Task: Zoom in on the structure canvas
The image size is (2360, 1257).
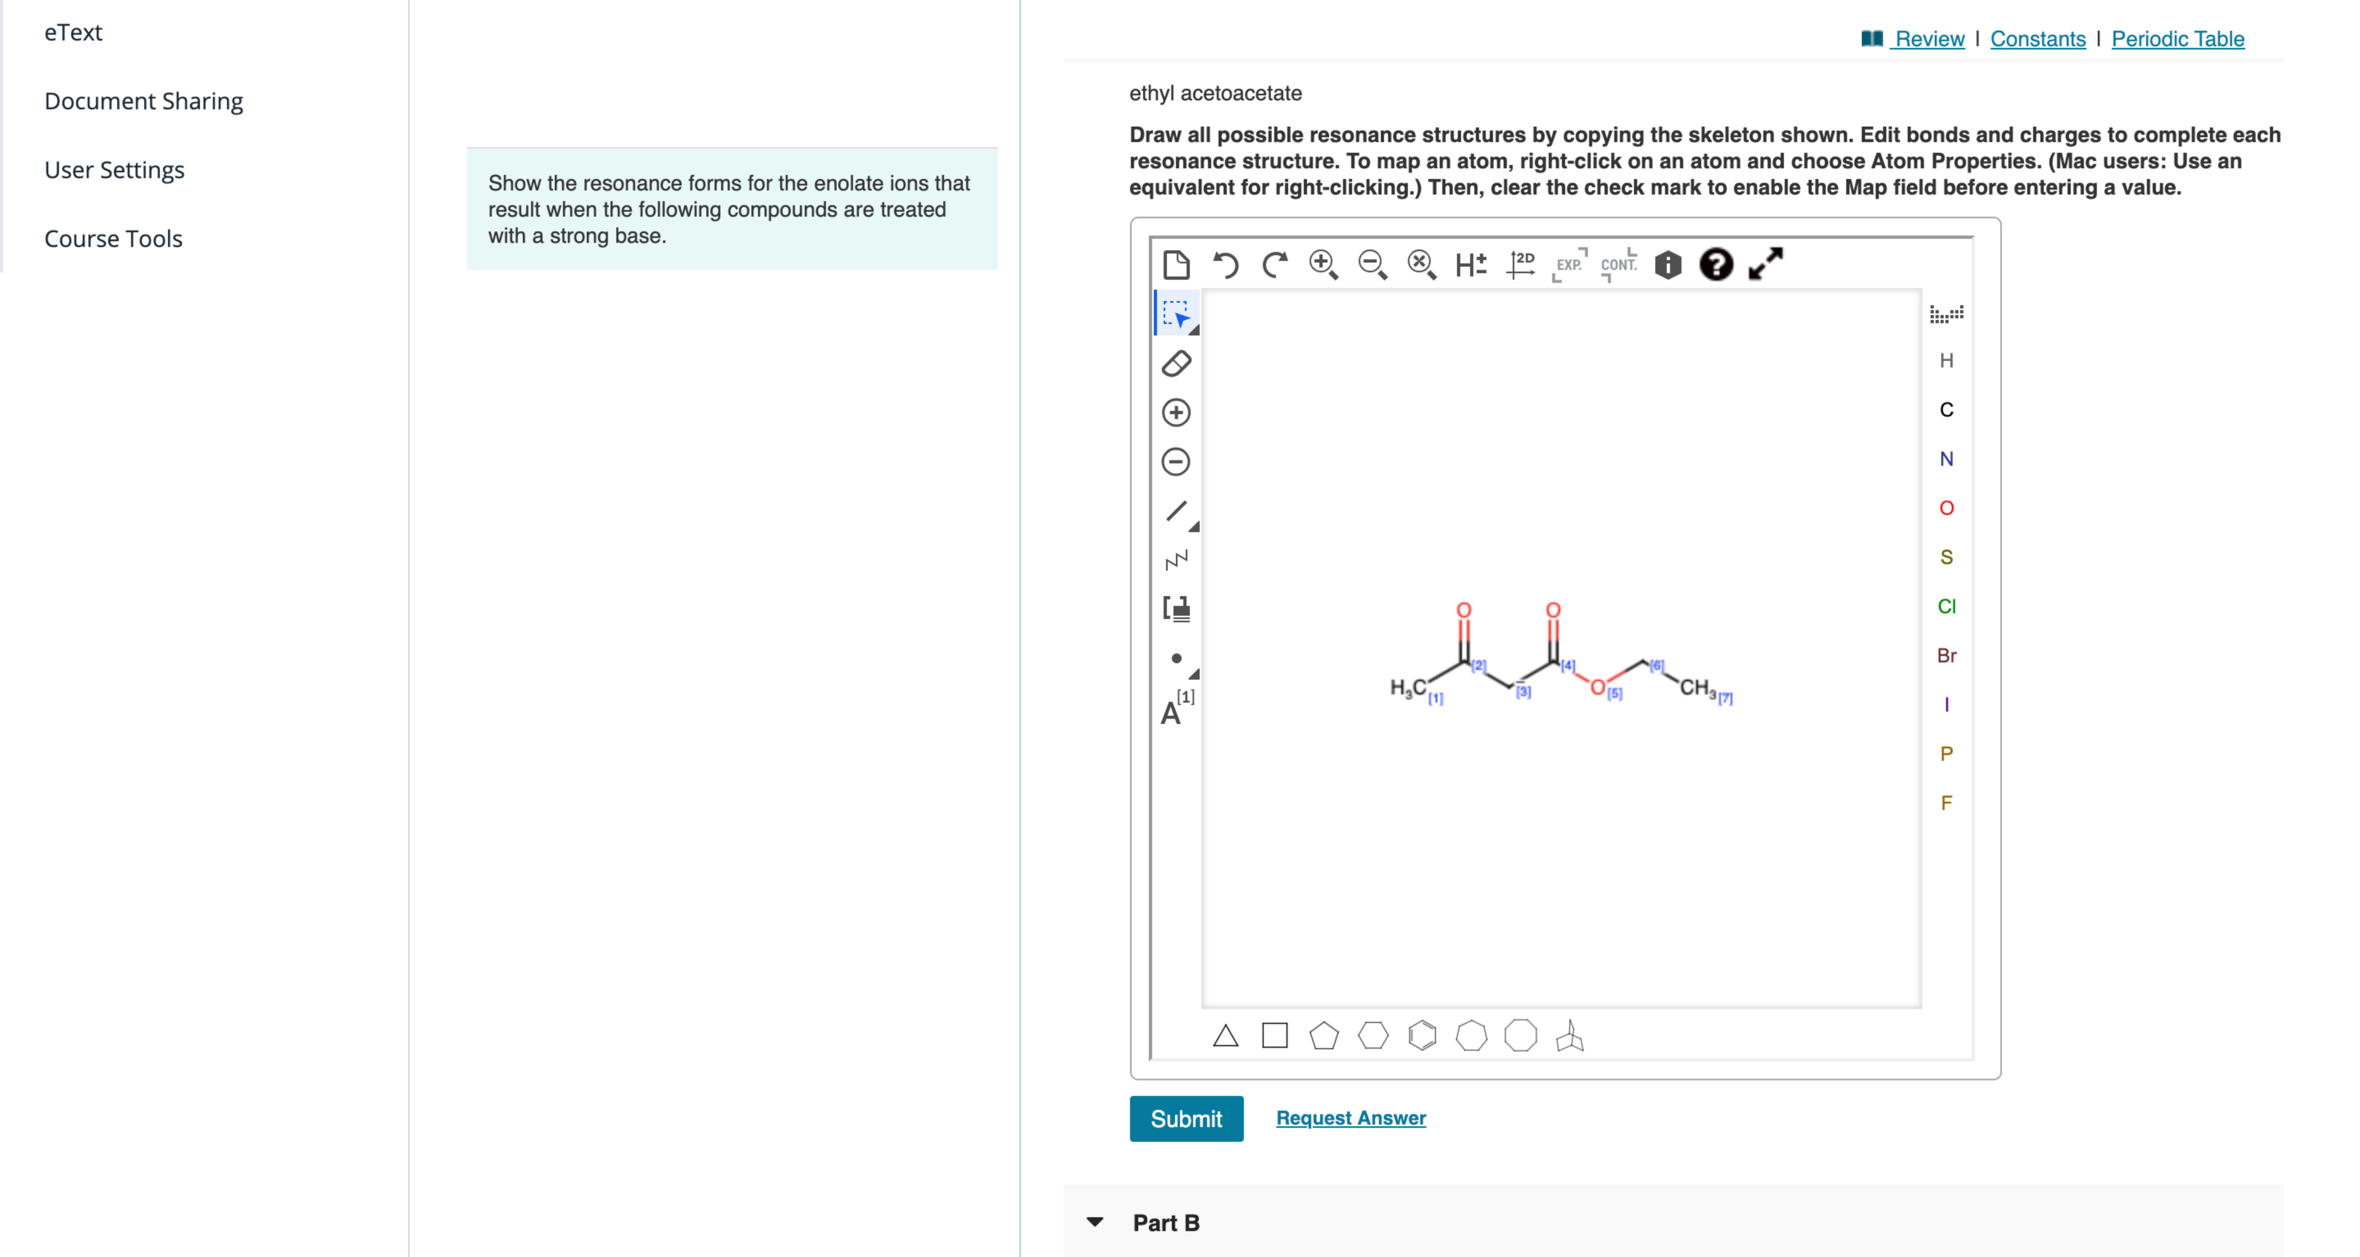Action: pos(1323,265)
